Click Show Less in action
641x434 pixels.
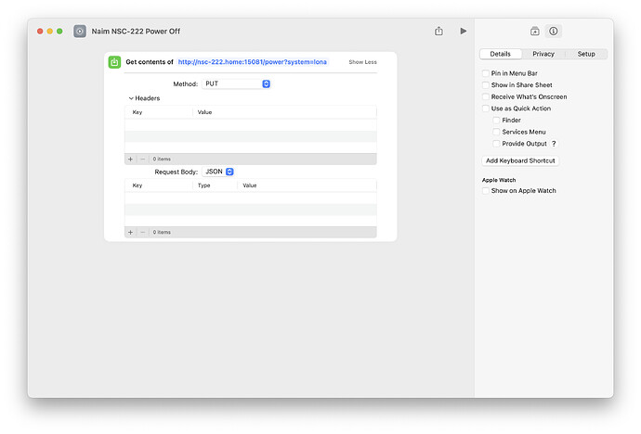(x=362, y=62)
